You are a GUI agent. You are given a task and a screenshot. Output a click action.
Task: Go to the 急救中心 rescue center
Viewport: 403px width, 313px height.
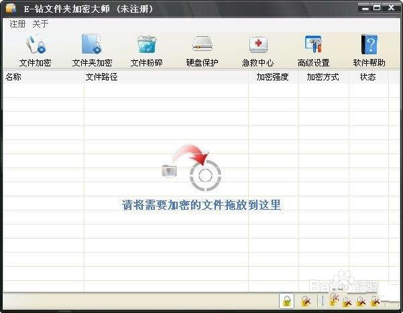click(257, 51)
